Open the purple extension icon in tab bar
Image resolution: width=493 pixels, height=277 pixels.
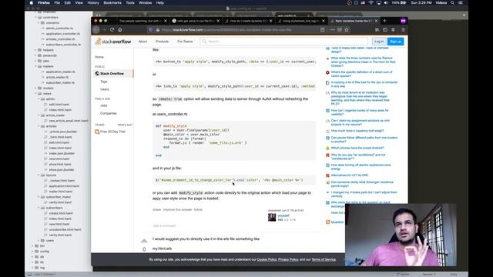point(403,21)
